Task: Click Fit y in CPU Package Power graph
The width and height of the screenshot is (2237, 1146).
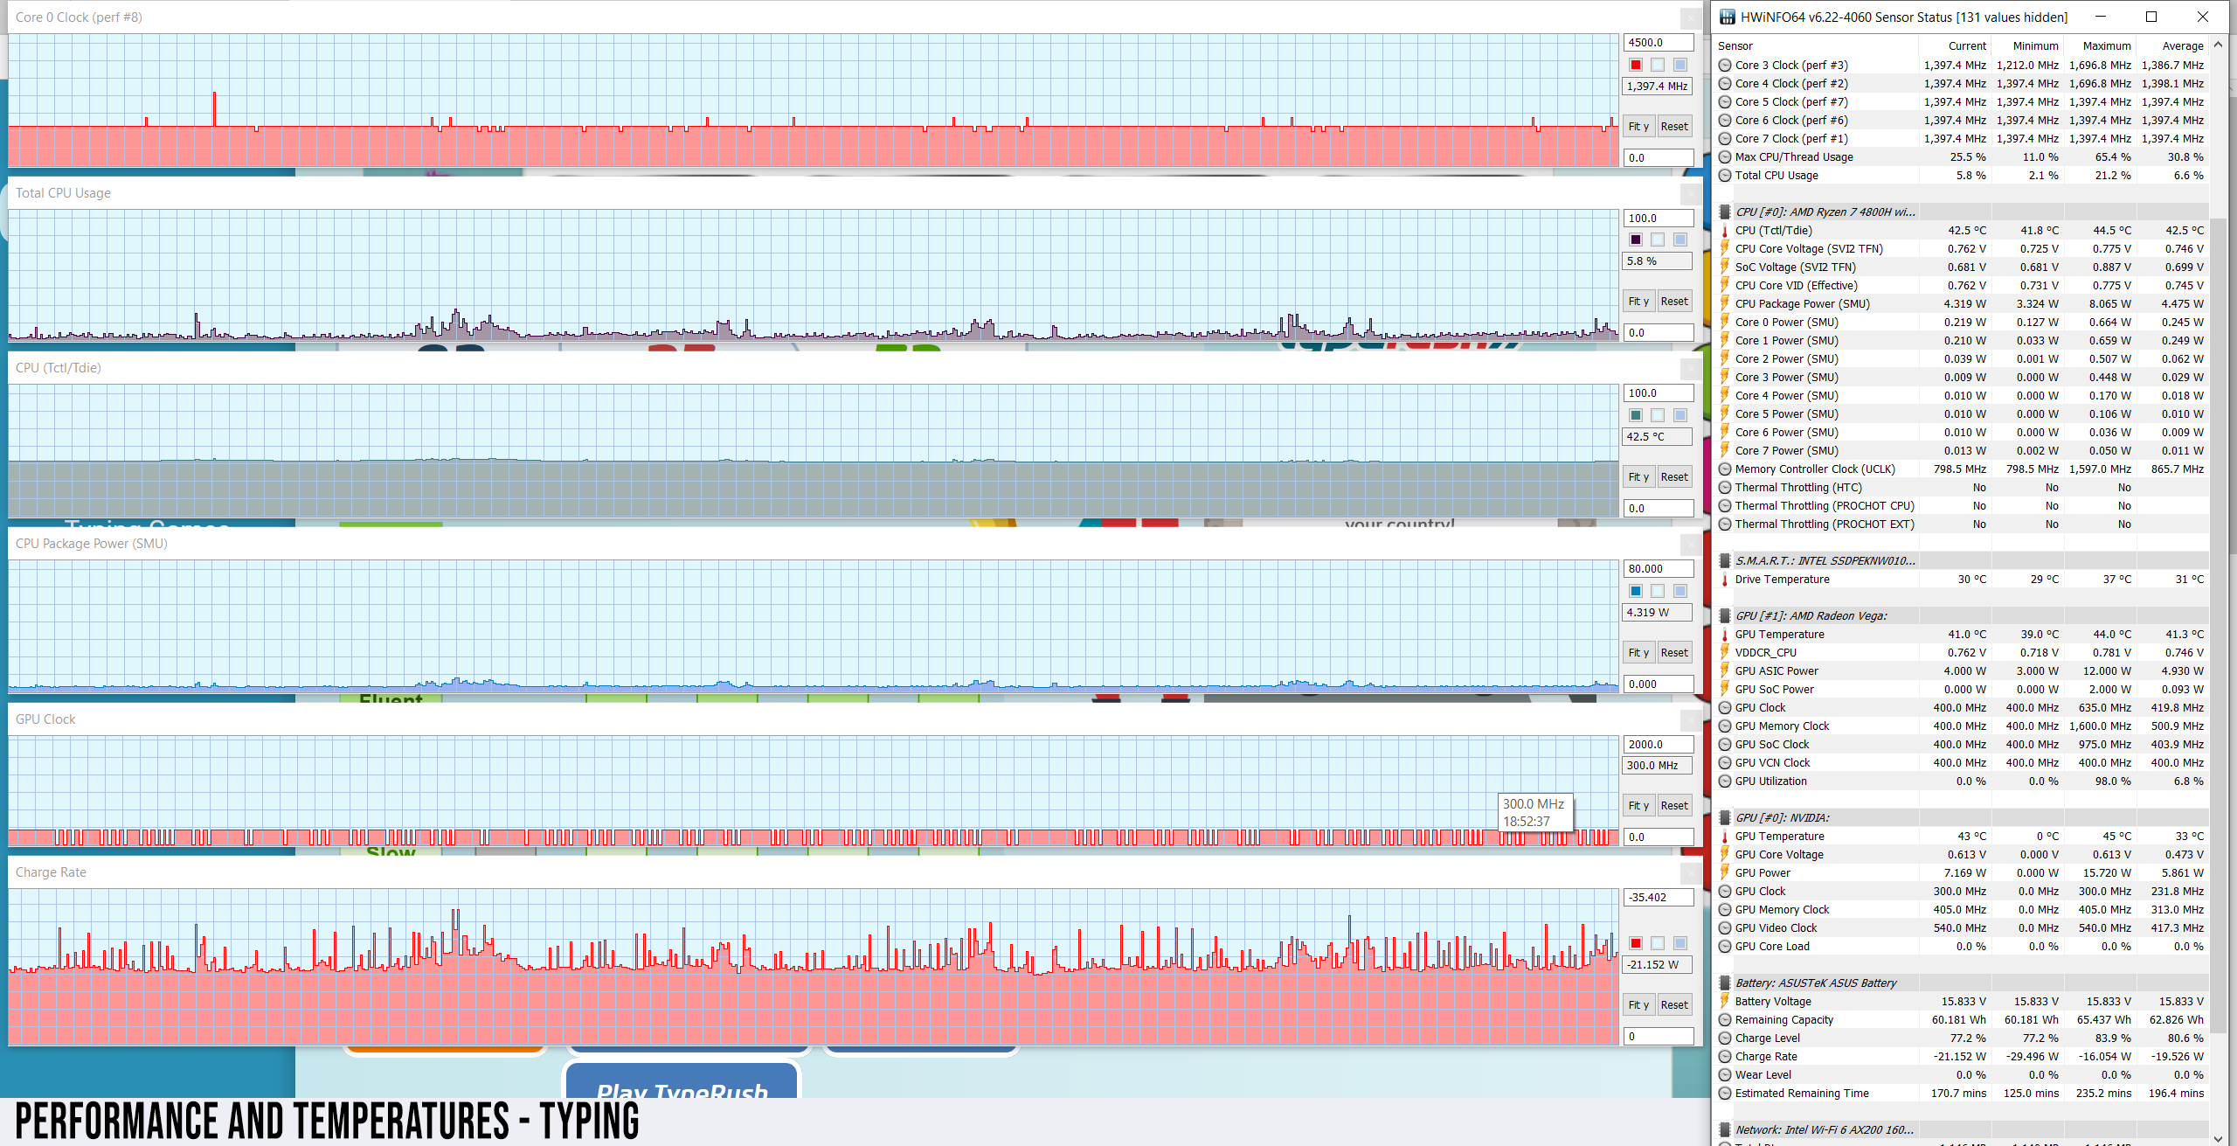Action: tap(1638, 652)
